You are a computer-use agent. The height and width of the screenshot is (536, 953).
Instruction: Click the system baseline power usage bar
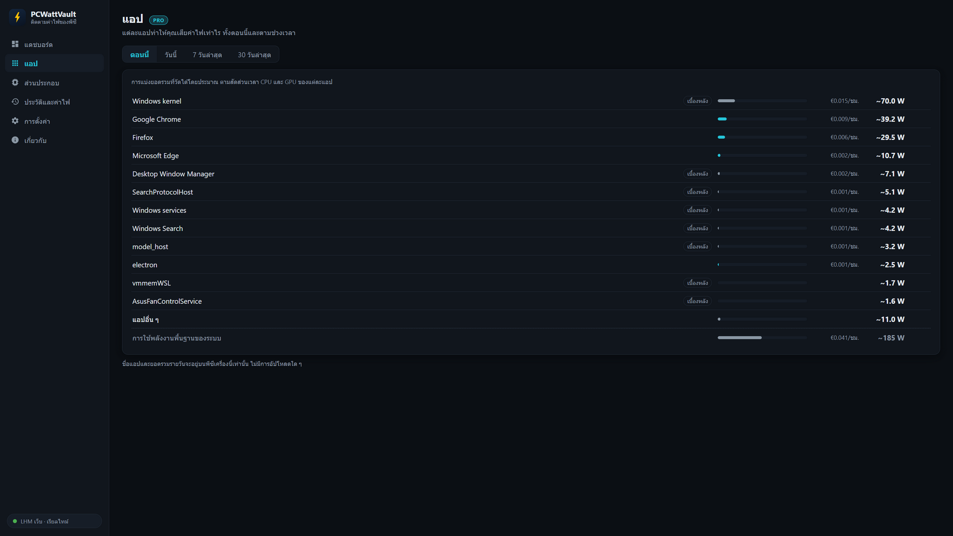tap(762, 337)
